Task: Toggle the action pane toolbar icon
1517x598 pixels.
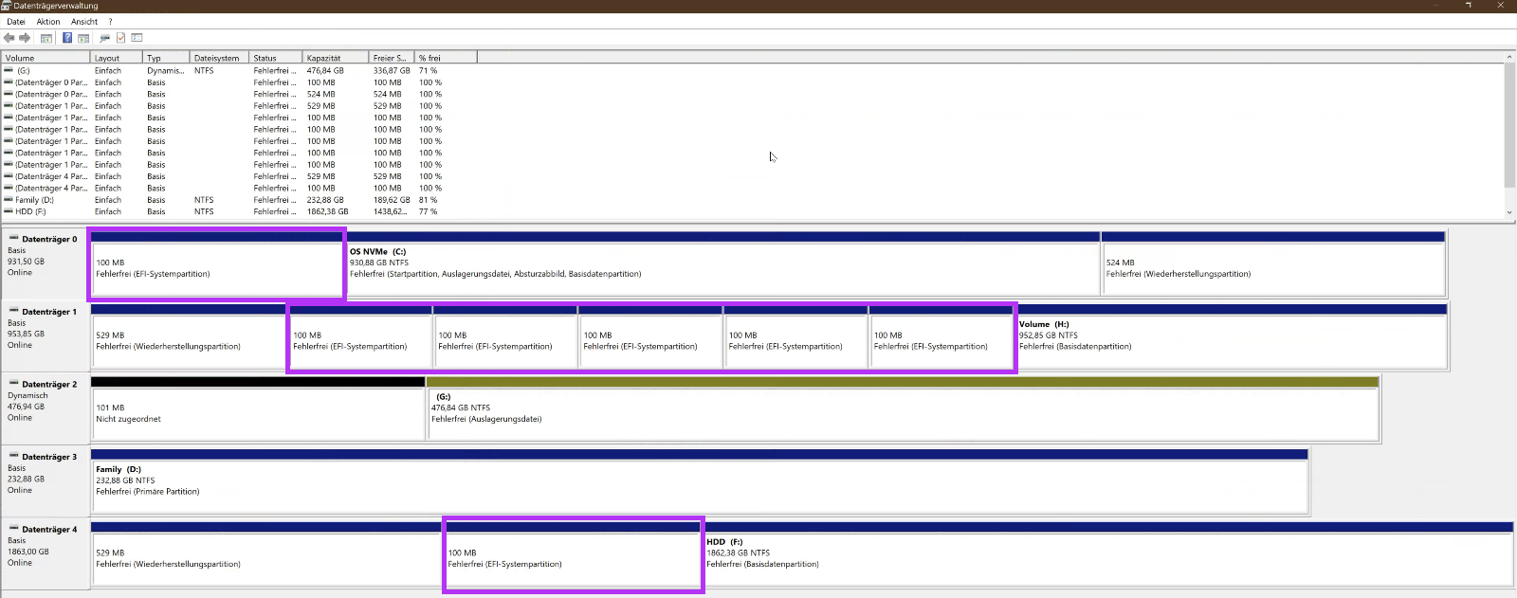Action: click(x=83, y=38)
